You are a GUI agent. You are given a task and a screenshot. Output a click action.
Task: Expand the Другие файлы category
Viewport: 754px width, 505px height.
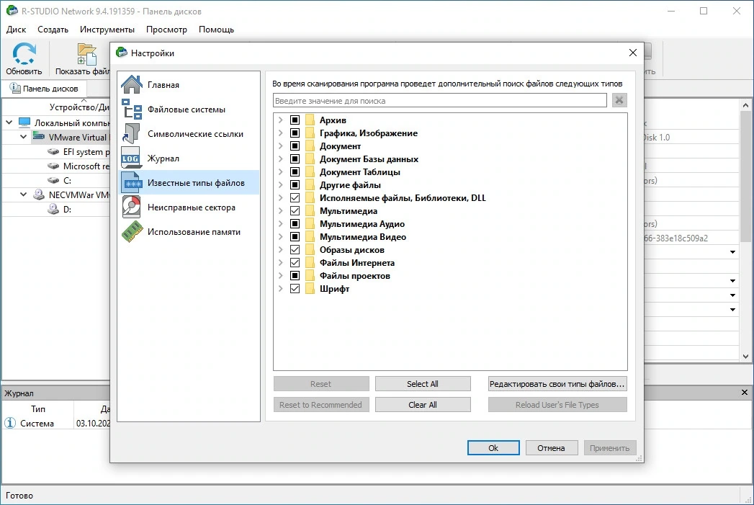point(280,184)
